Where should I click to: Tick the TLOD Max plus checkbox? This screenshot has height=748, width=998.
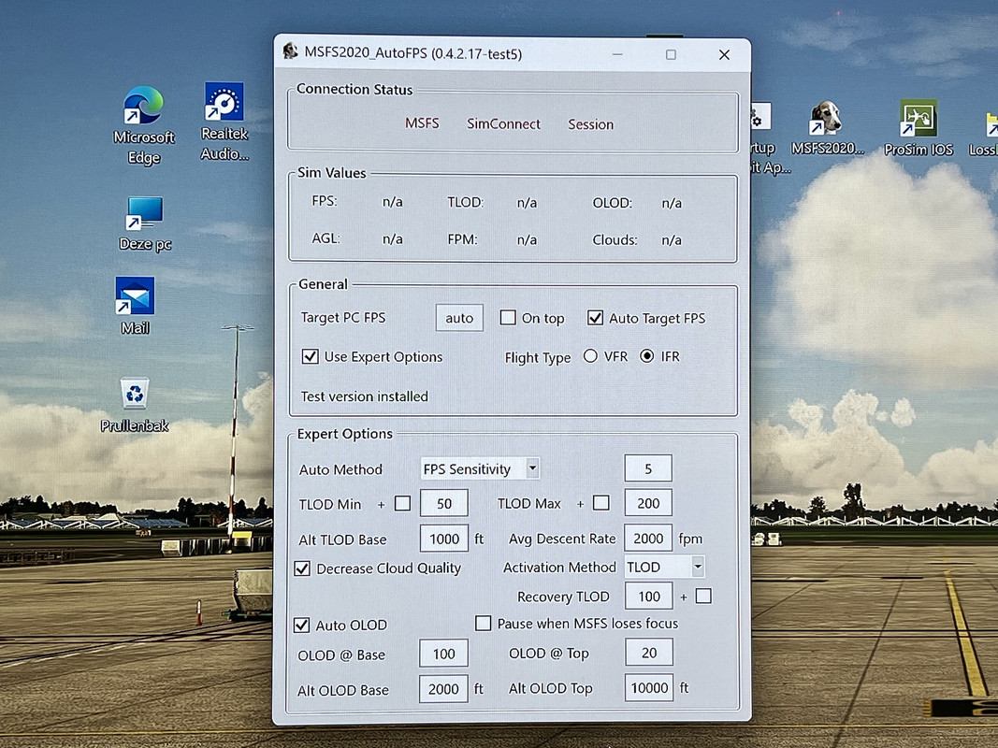tap(600, 503)
